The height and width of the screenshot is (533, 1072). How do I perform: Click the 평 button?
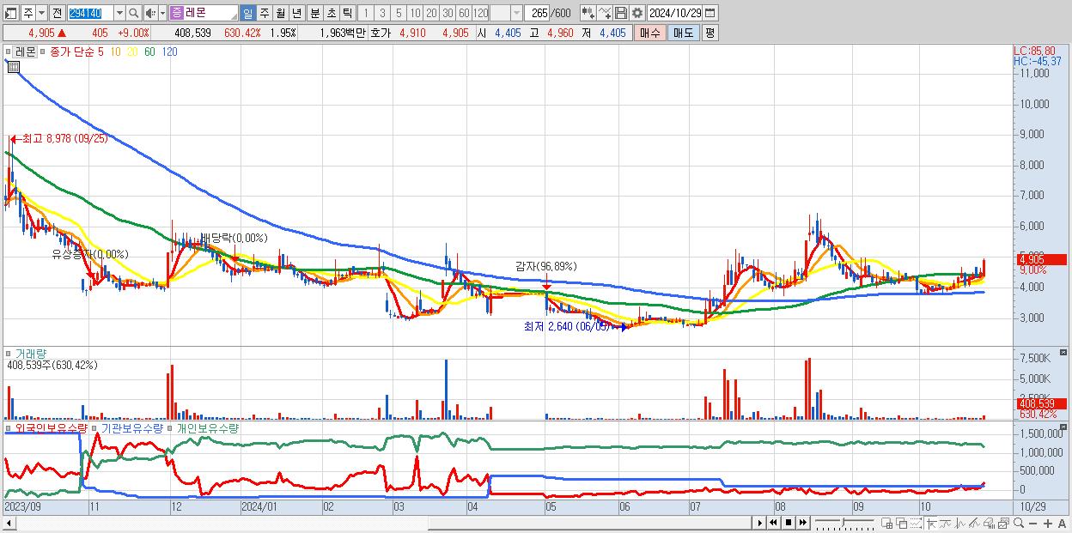point(710,33)
